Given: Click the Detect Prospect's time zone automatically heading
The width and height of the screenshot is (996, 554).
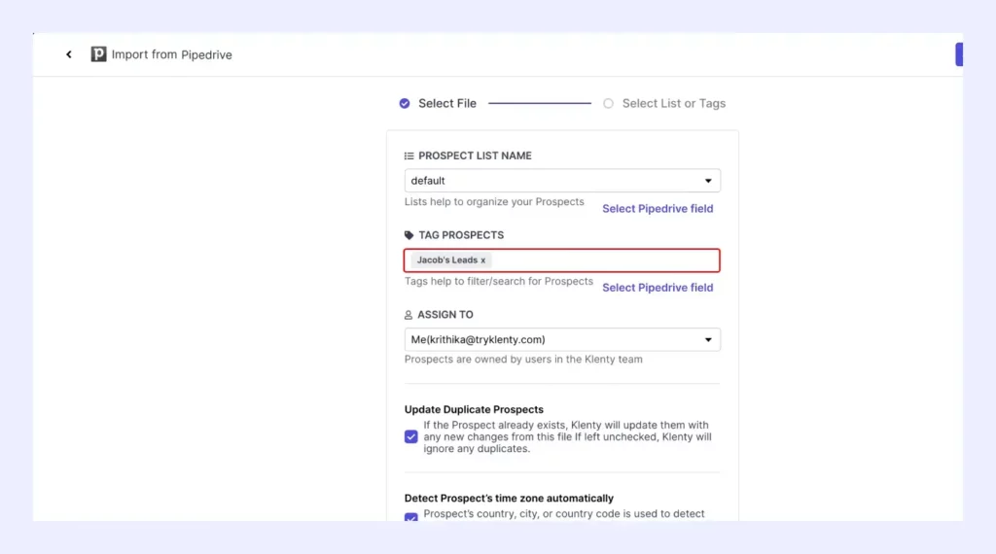Looking at the screenshot, I should coord(509,499).
